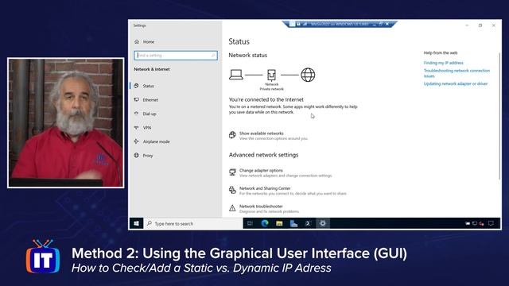This screenshot has width=509, height=286.
Task: Click the "Network & Internet" sidebar heading
Action: tap(152, 69)
